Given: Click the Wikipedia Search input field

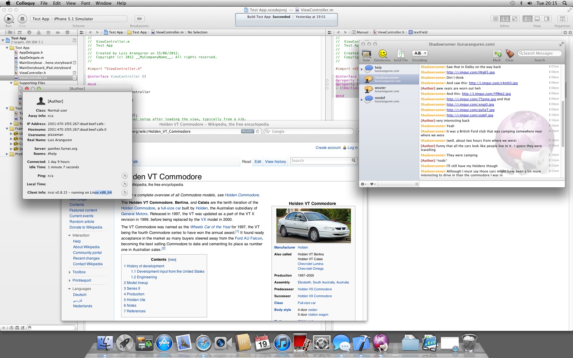Looking at the screenshot, I should pyautogui.click(x=321, y=161).
